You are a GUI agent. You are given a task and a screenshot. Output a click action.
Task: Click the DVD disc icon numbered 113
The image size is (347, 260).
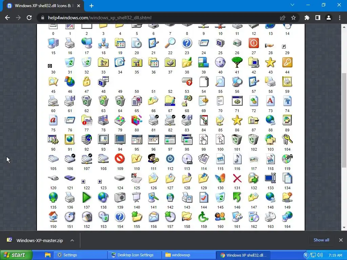pyautogui.click(x=187, y=159)
